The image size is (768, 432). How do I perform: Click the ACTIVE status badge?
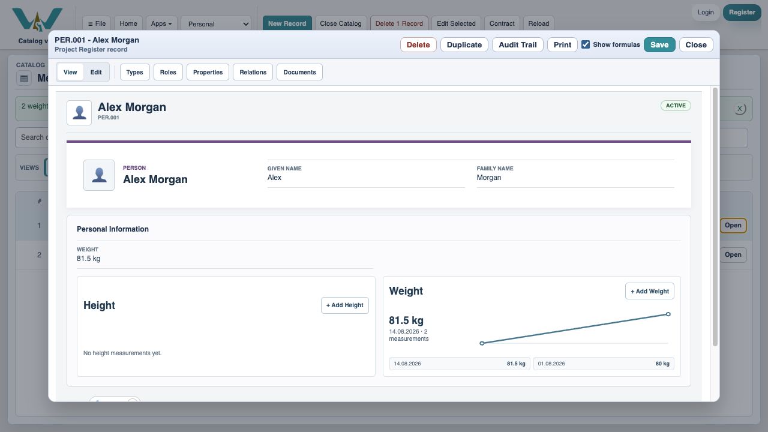pyautogui.click(x=676, y=106)
